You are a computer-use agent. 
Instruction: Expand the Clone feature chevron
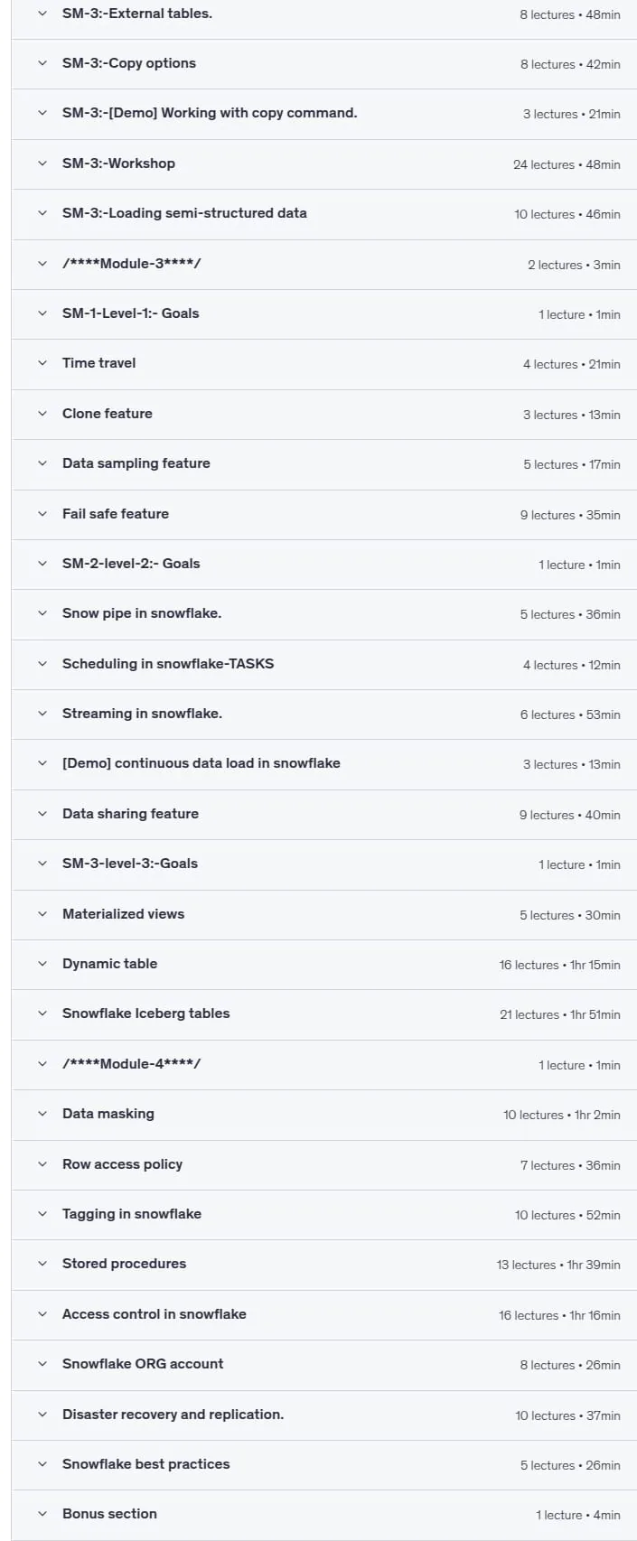click(42, 414)
